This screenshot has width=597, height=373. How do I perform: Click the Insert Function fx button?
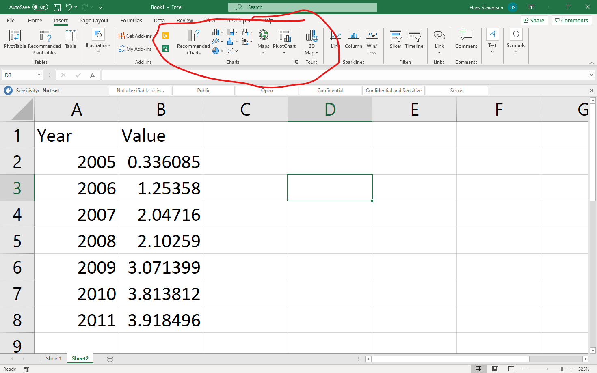[93, 75]
